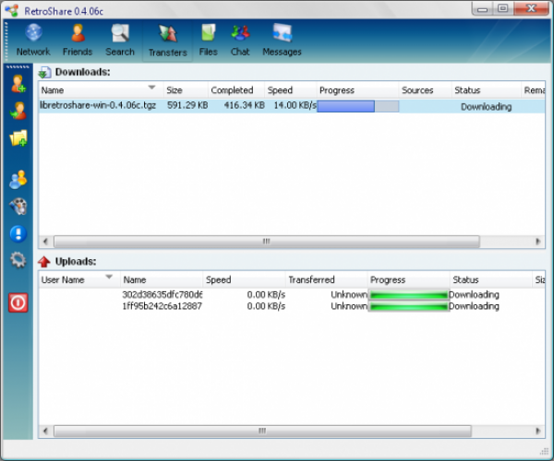This screenshot has height=461, width=554.
Task: Click the 14.00 KB/s speed cell
Action: coord(295,105)
